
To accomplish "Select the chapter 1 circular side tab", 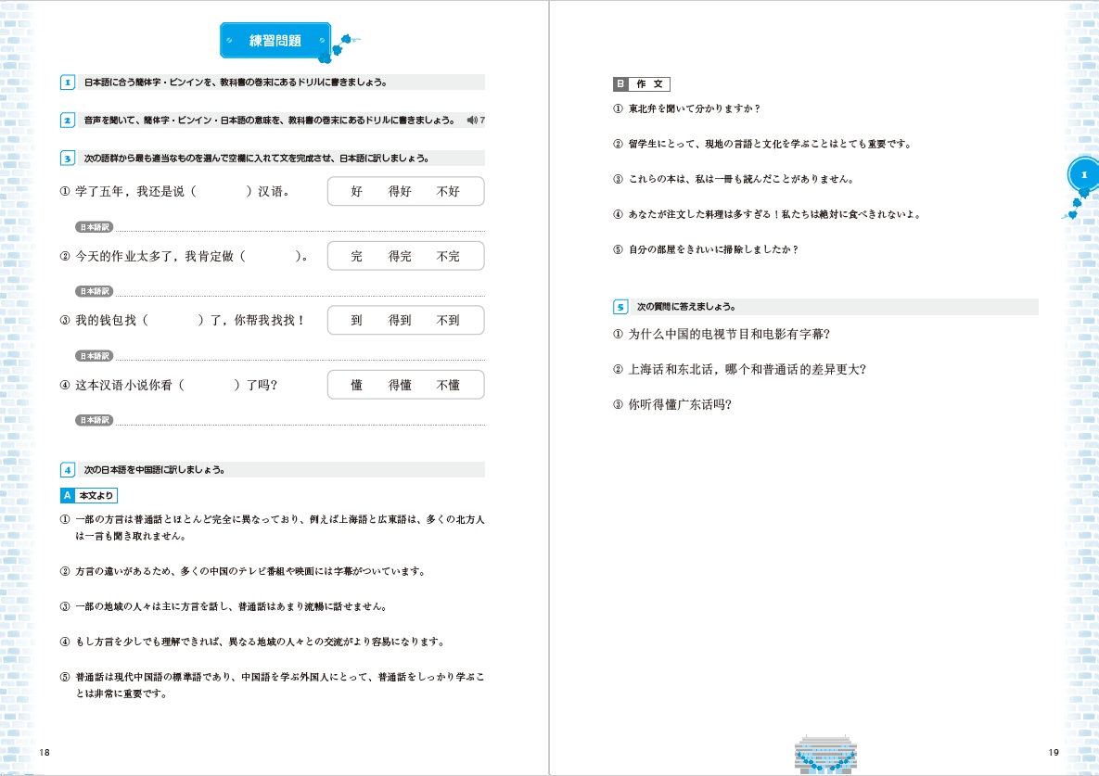I will (x=1080, y=174).
